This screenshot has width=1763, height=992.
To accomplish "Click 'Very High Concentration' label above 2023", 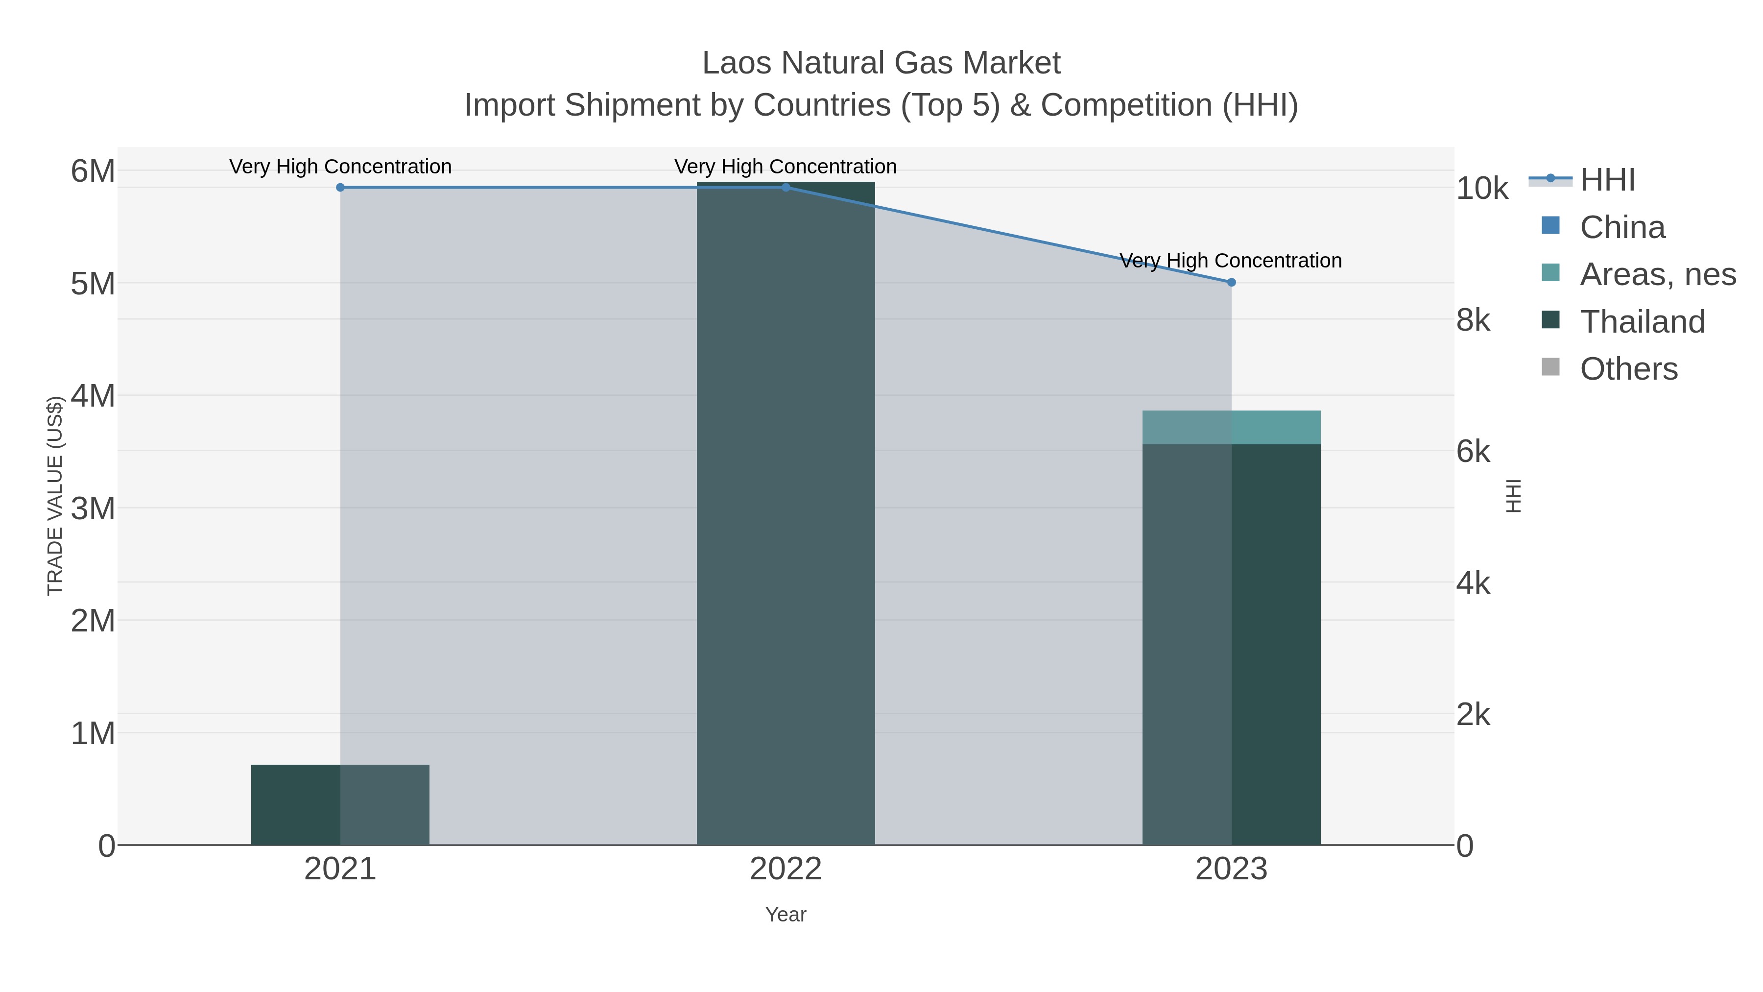I will click(1231, 261).
